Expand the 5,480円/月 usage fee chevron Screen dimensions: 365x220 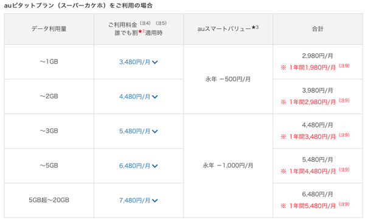(x=155, y=131)
